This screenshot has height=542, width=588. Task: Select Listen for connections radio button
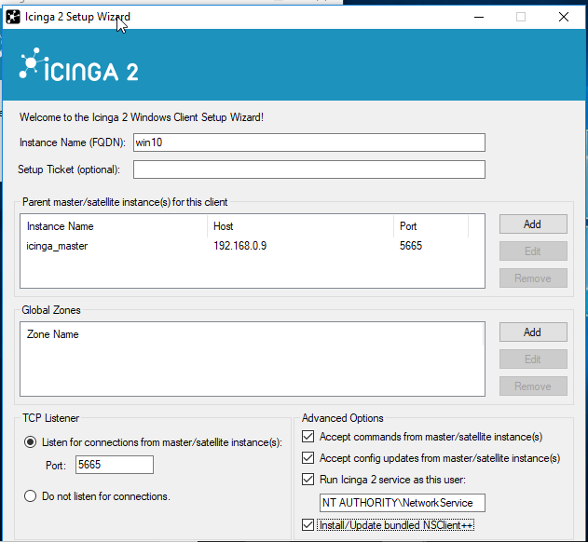[x=31, y=442]
